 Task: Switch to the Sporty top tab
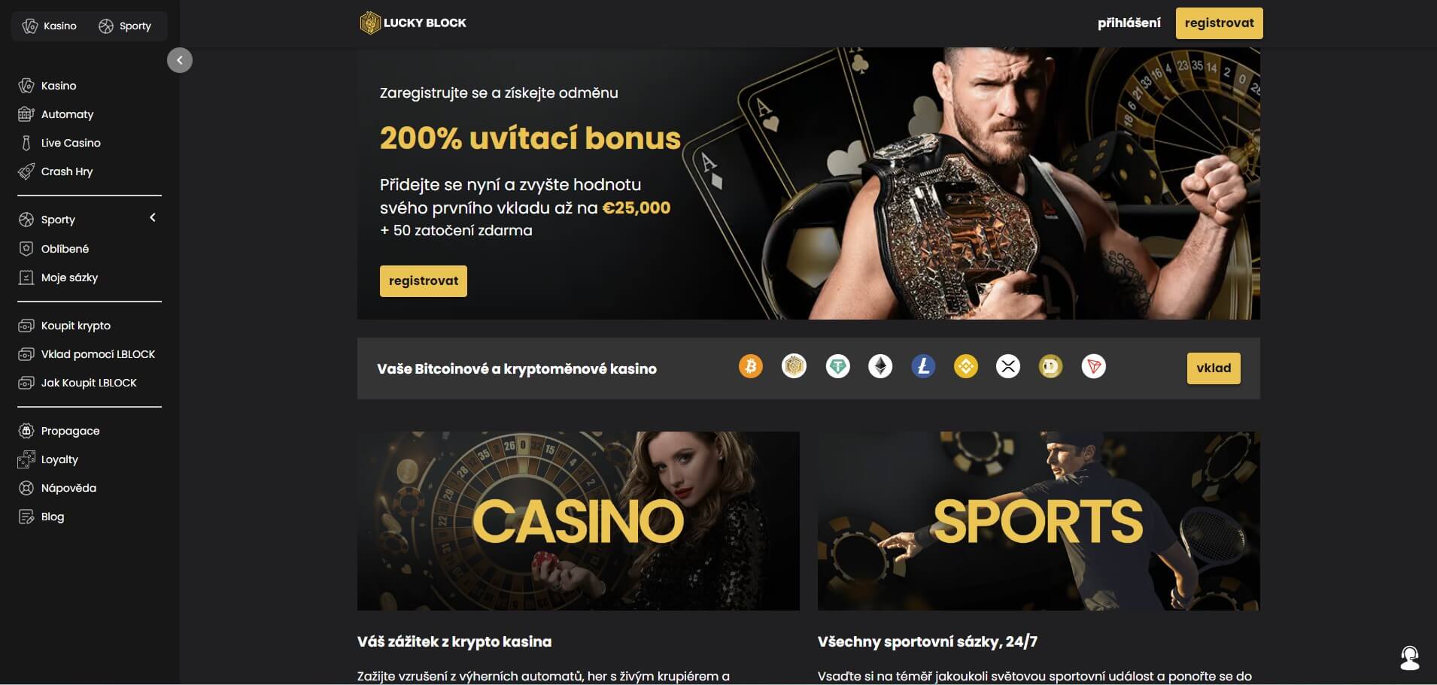125,26
